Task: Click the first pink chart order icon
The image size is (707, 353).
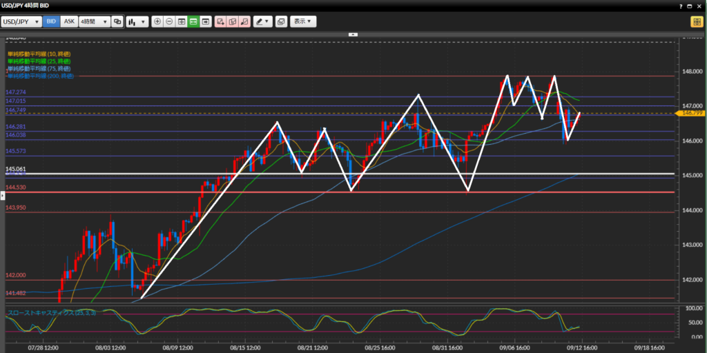Action: 220,21
